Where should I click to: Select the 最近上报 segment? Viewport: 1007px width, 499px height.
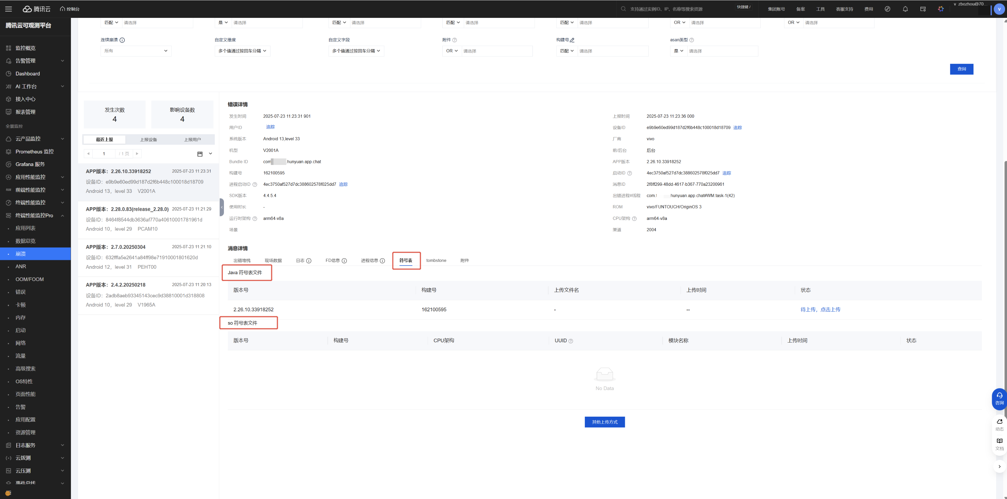coord(104,140)
